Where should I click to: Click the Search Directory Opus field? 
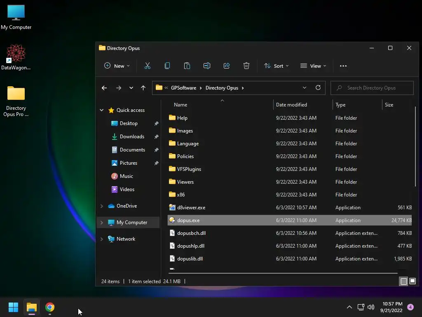(372, 88)
